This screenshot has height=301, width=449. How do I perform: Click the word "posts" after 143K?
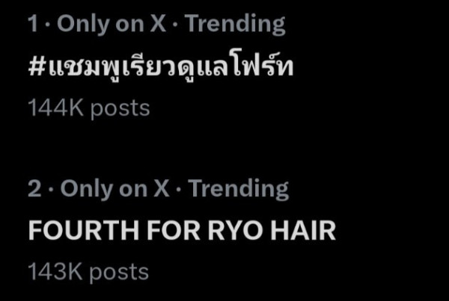pos(119,273)
